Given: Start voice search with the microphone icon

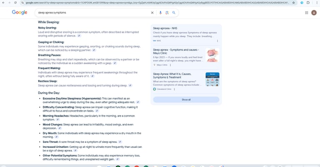Looking at the screenshot, I should [x=160, y=12].
